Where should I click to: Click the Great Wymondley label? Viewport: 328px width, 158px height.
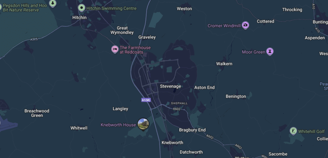pos(122,30)
